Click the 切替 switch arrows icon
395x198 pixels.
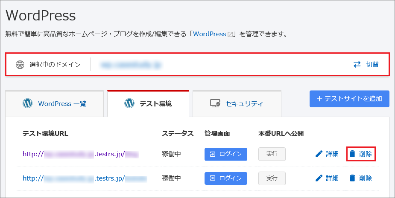pyautogui.click(x=357, y=65)
